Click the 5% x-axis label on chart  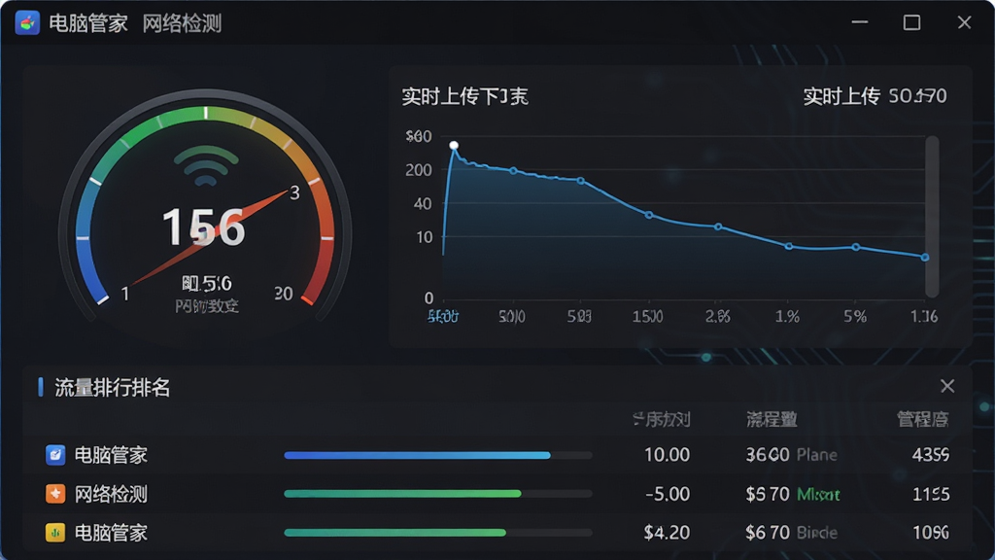pos(855,316)
